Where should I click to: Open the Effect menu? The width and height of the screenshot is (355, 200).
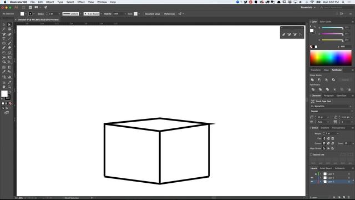[81, 2]
